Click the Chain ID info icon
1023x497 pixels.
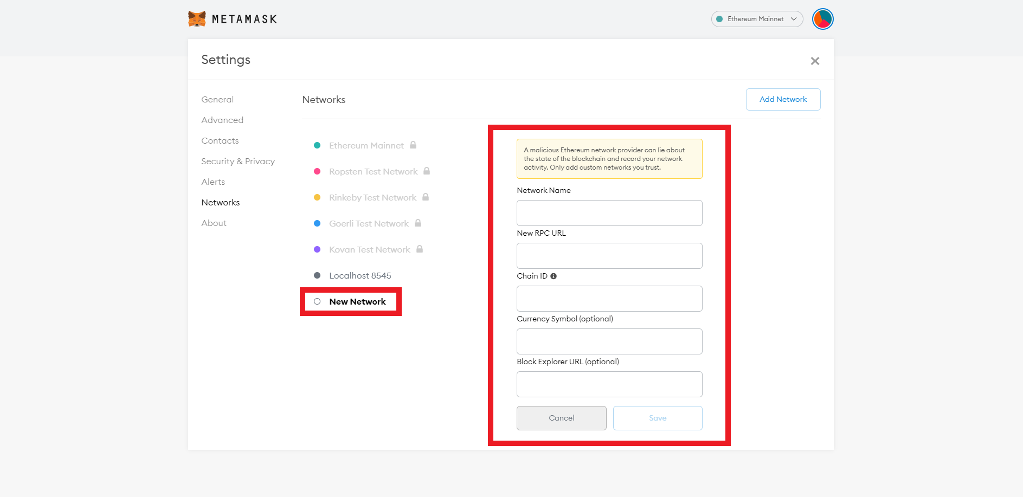click(x=554, y=276)
